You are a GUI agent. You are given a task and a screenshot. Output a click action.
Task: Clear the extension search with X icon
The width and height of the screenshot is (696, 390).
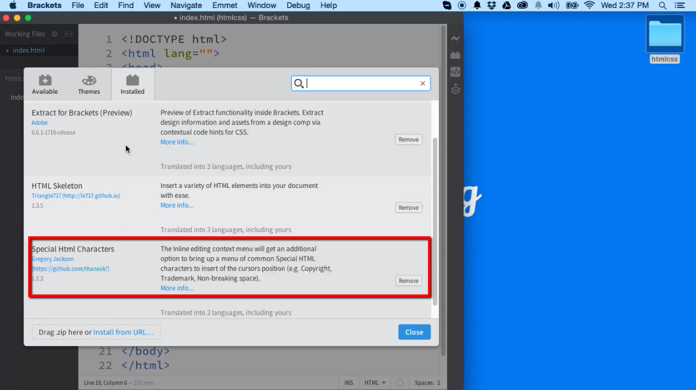[x=423, y=83]
